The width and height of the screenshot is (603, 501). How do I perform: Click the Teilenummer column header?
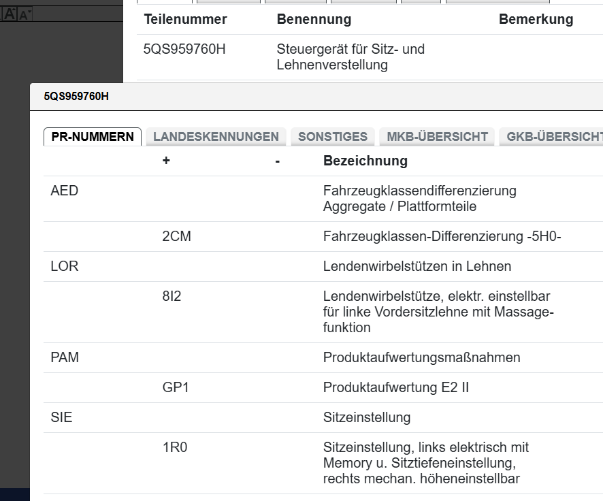tap(185, 19)
